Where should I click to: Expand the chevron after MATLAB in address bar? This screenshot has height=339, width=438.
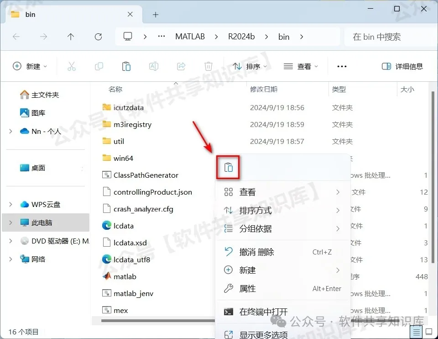click(x=216, y=37)
